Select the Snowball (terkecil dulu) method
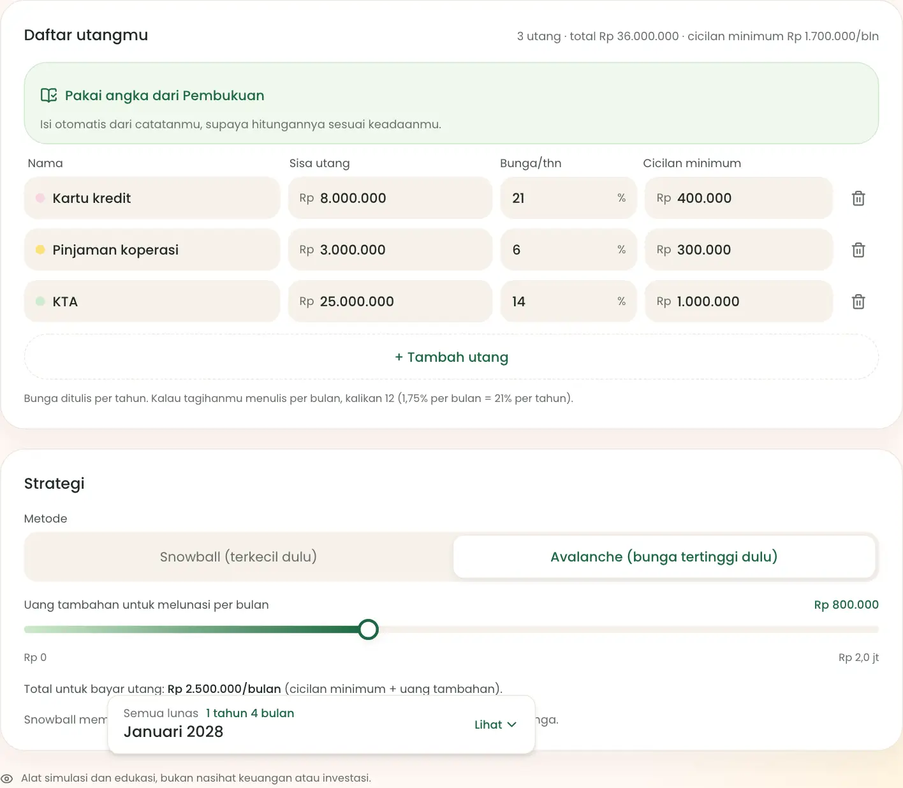The width and height of the screenshot is (903, 788). tap(239, 557)
